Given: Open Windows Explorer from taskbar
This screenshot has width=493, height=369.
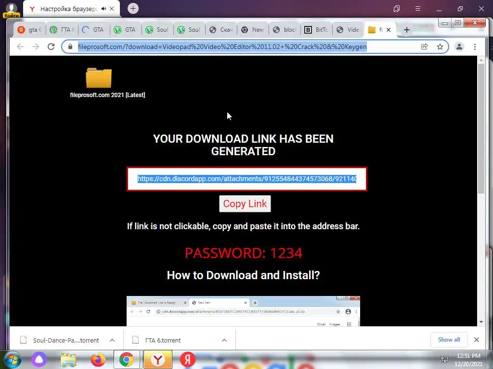Looking at the screenshot, I should tap(68, 360).
